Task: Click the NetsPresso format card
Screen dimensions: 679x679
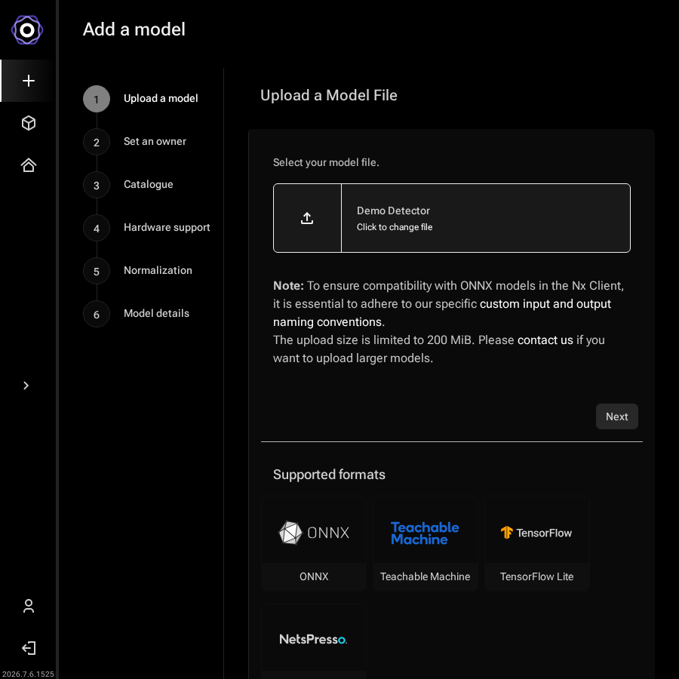Action: (x=314, y=641)
